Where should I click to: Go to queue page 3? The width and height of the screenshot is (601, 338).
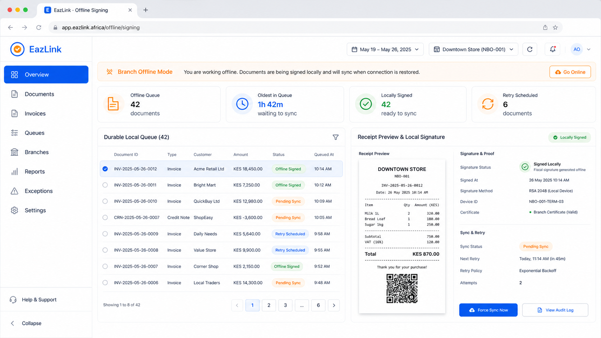pos(285,305)
